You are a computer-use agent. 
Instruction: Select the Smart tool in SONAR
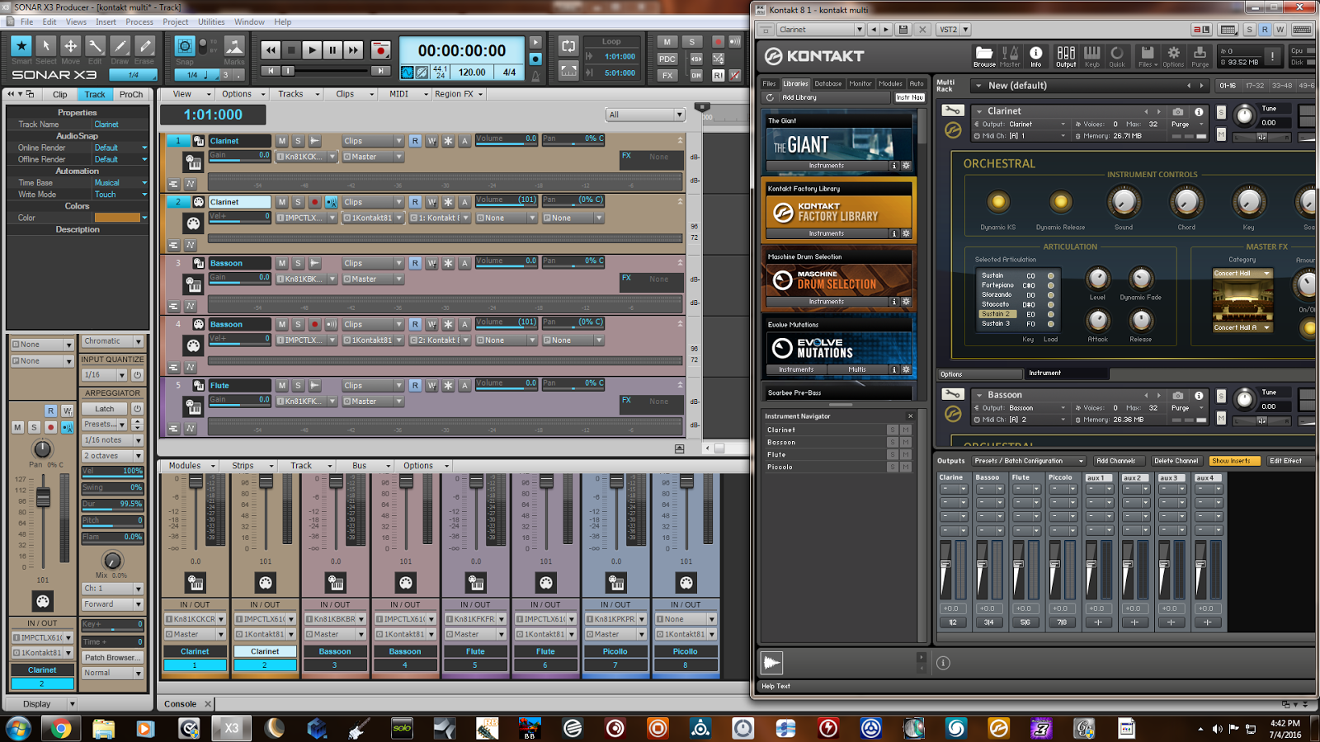21,46
